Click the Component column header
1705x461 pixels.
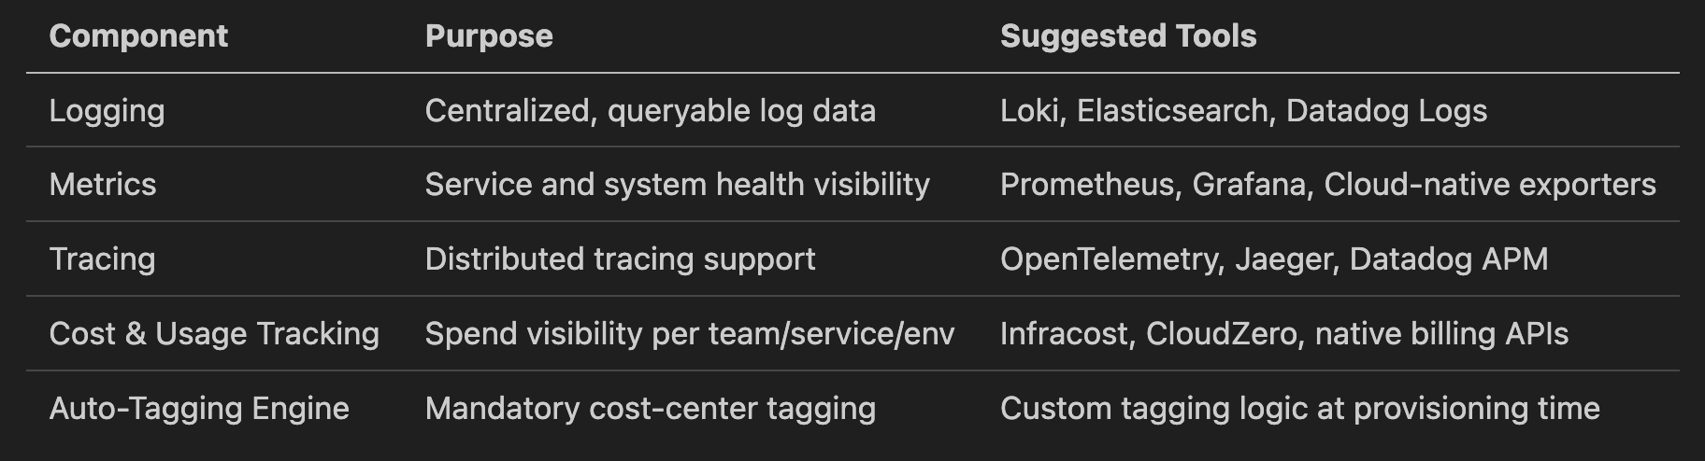(138, 36)
